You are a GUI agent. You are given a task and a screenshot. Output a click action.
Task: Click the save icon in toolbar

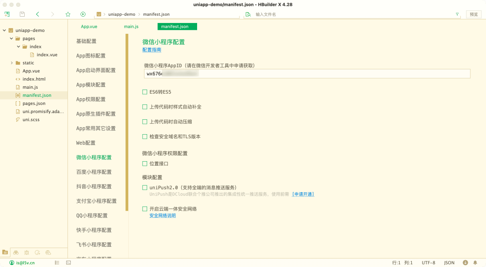(x=22, y=14)
